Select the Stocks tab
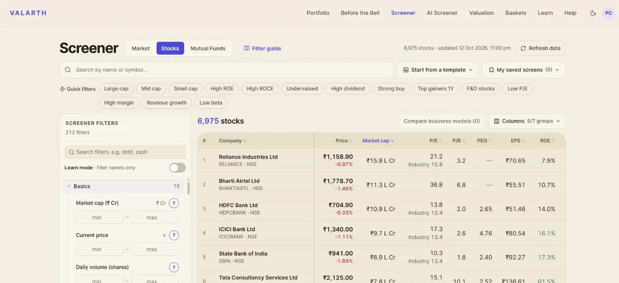Image resolution: width=619 pixels, height=283 pixels. (x=170, y=48)
